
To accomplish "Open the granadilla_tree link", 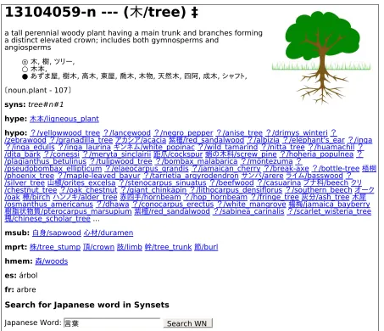I will (x=81, y=140).
